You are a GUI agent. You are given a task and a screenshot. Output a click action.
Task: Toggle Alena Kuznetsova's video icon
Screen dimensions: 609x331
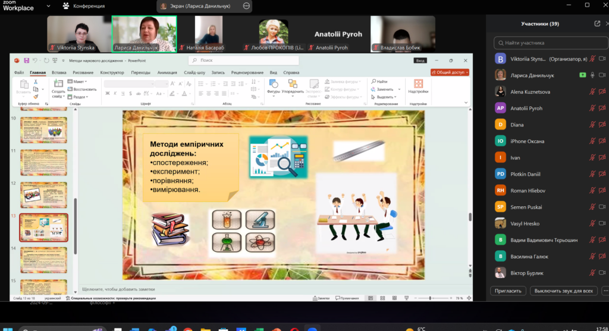click(602, 92)
